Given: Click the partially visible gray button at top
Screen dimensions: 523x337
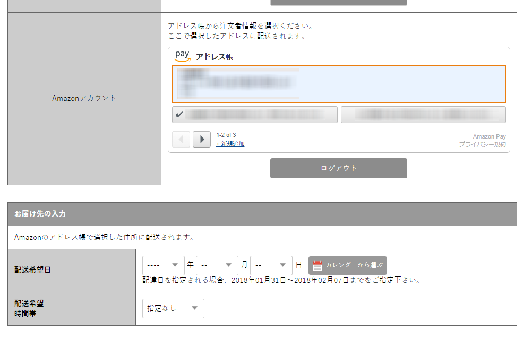Looking at the screenshot, I should point(339,2).
